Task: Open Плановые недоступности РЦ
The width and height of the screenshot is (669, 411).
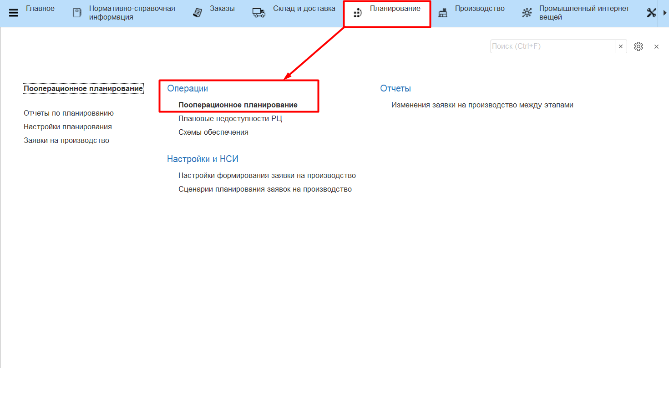Action: coord(230,118)
